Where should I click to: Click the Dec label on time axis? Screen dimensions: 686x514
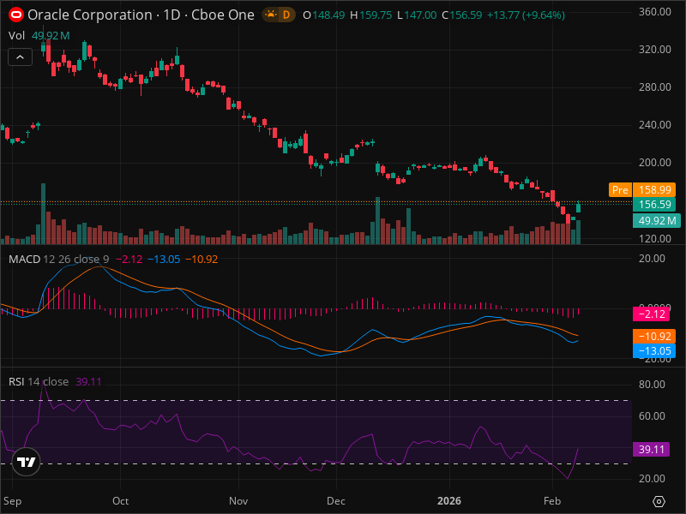(x=336, y=501)
